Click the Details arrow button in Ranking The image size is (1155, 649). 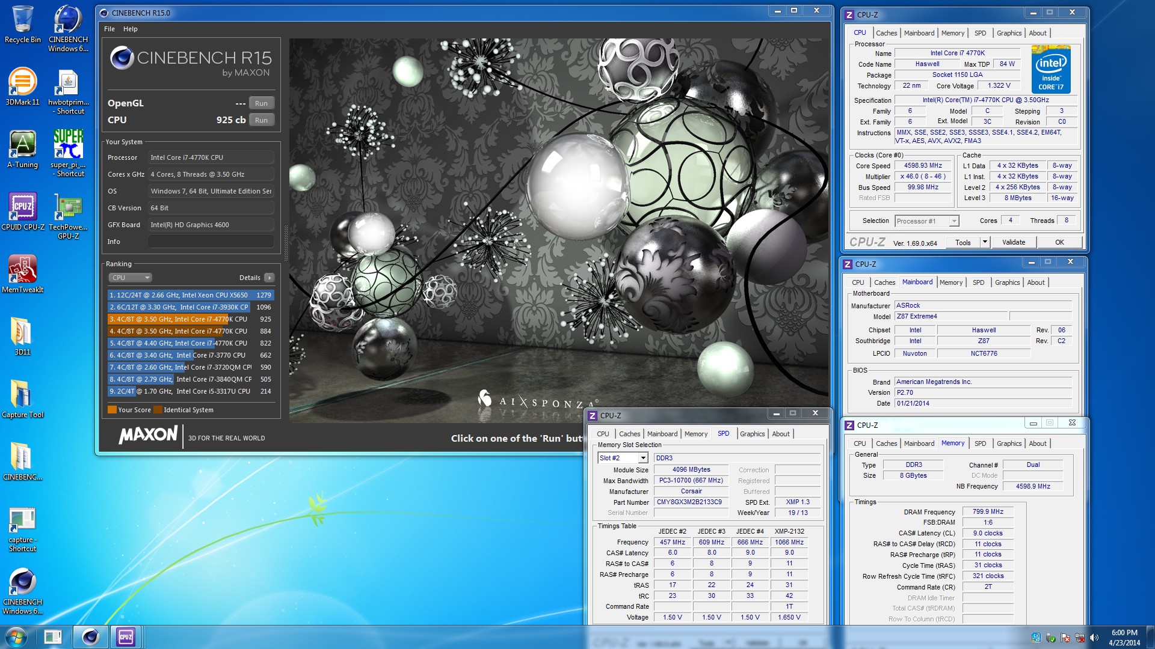click(269, 278)
